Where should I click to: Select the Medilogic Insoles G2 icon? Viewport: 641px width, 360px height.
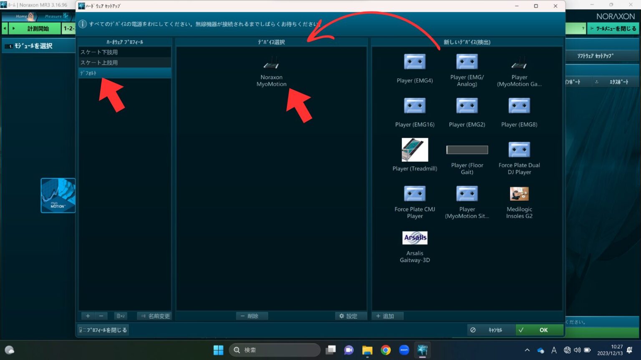pos(519,193)
